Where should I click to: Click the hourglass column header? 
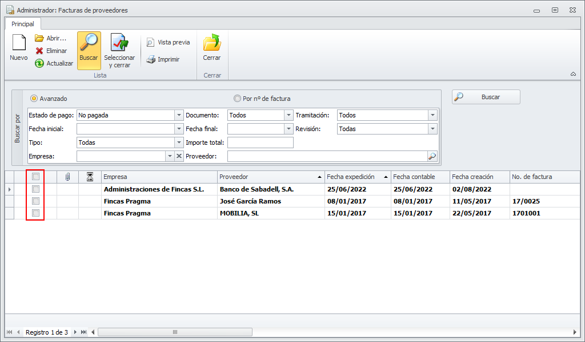point(90,177)
